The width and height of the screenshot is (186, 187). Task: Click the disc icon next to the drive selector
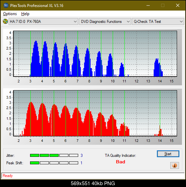pos(5,21)
